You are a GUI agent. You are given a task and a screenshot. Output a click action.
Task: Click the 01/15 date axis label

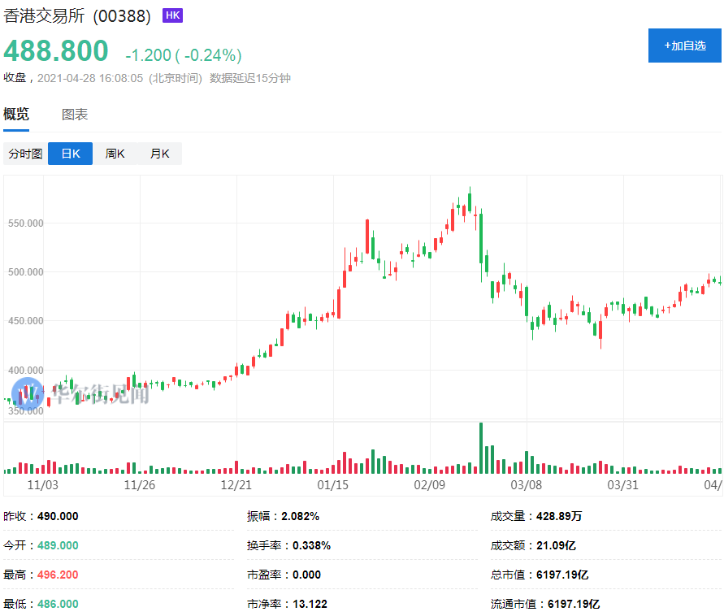(332, 485)
